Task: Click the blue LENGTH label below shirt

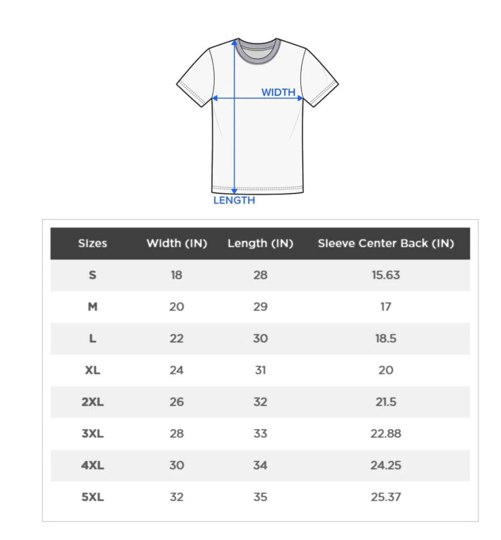Action: (x=234, y=200)
